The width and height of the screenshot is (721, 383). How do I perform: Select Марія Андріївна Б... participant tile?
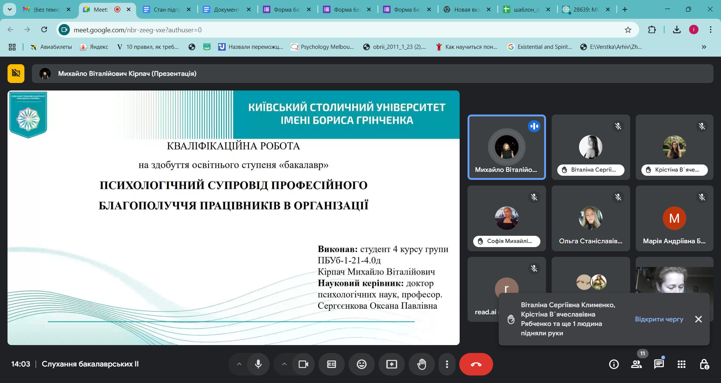click(x=674, y=218)
